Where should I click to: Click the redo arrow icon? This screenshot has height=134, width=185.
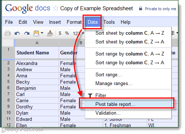(x=27, y=33)
